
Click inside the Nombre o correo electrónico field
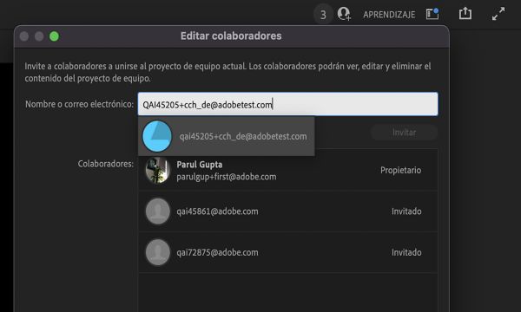(x=287, y=104)
